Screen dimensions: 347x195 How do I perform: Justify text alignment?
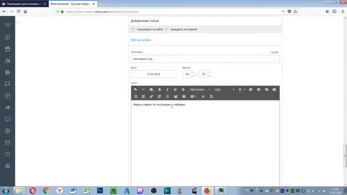point(274,89)
